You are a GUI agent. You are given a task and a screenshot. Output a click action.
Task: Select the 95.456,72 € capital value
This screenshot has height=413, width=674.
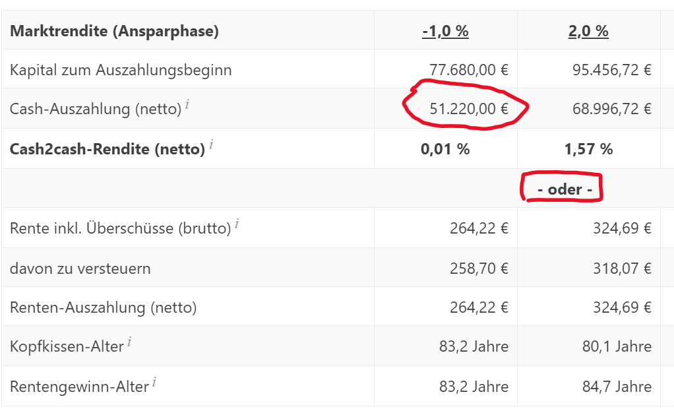click(612, 70)
